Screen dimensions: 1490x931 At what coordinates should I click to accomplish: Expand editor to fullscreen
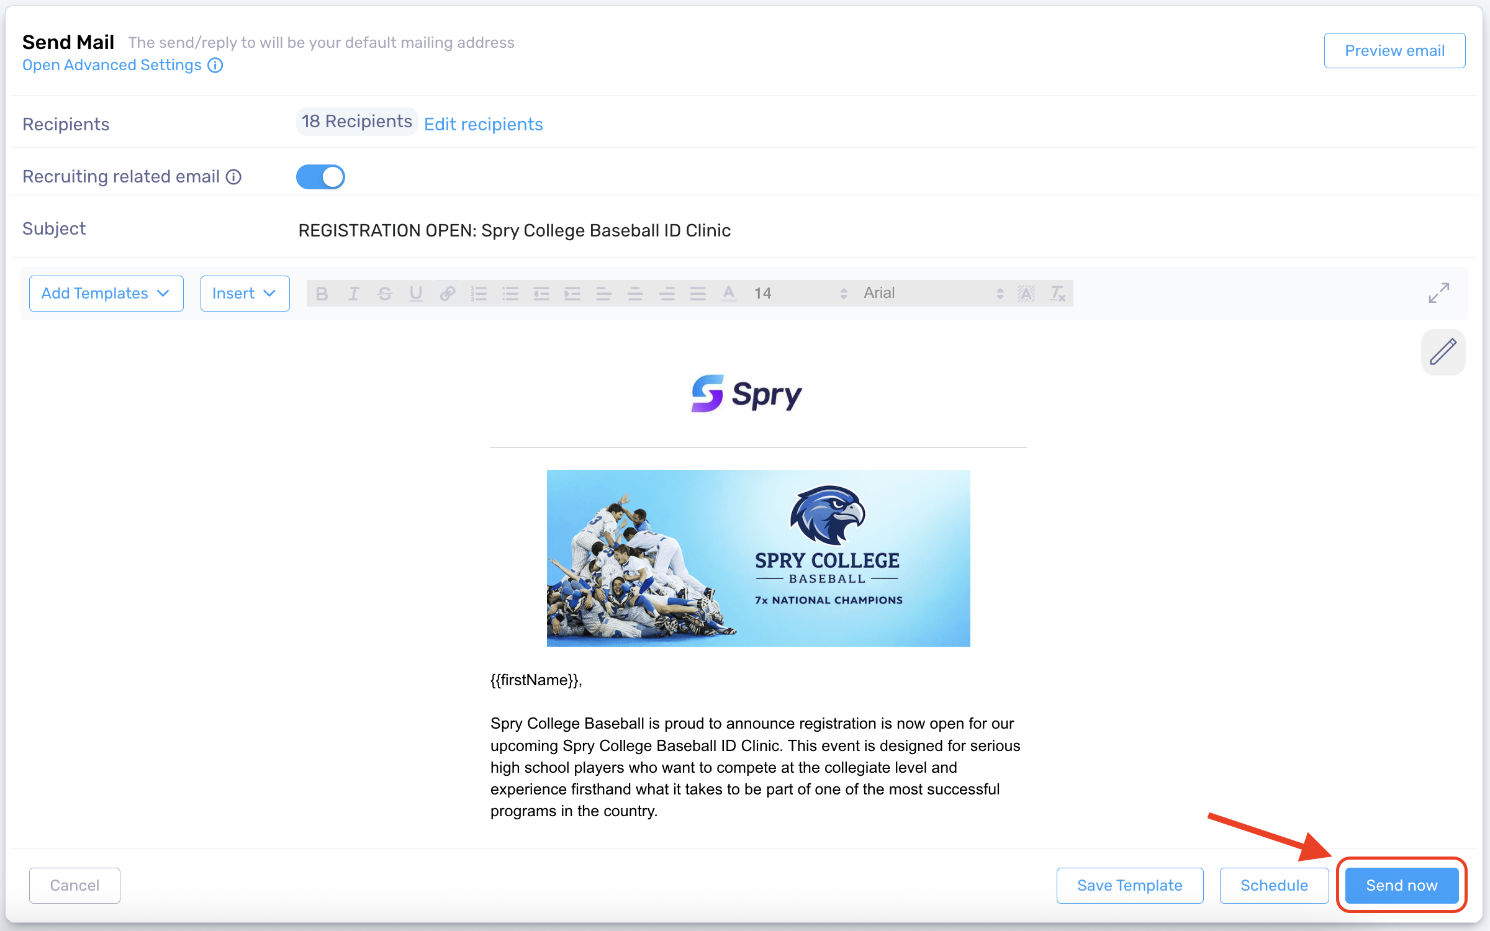(1438, 293)
